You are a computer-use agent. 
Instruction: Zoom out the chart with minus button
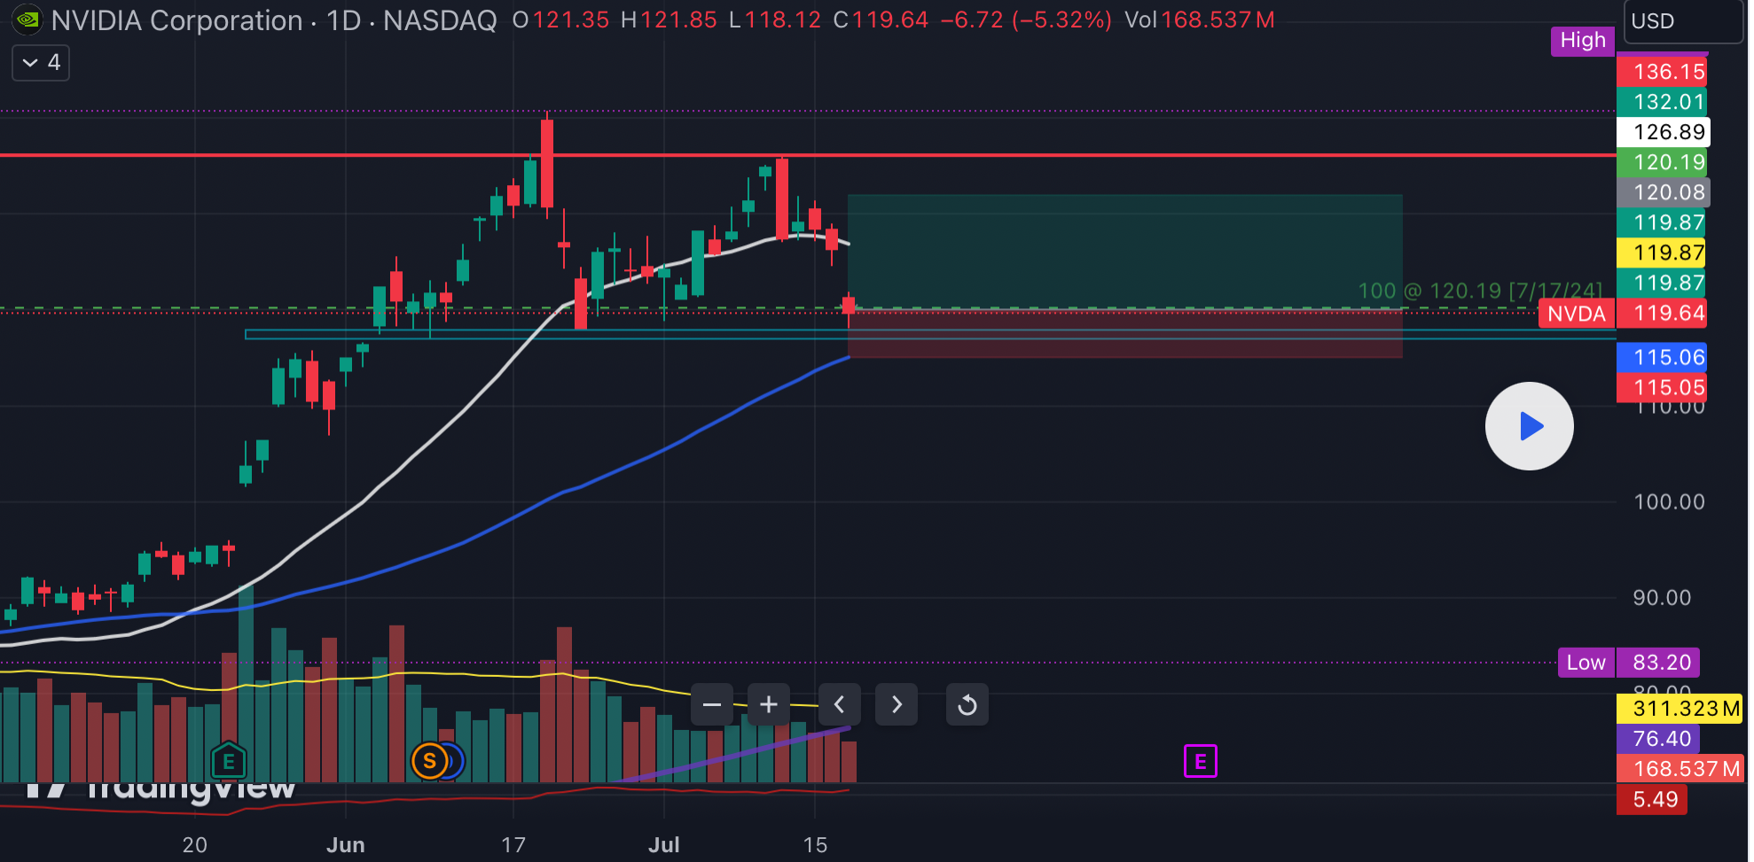pyautogui.click(x=712, y=705)
